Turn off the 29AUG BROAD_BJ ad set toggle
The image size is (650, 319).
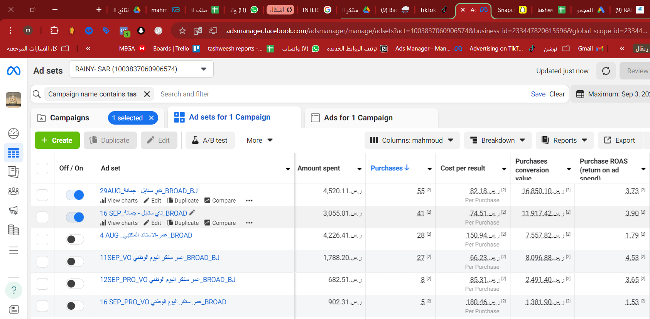tap(75, 195)
